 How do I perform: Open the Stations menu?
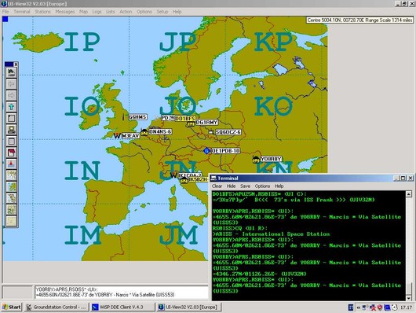click(42, 12)
